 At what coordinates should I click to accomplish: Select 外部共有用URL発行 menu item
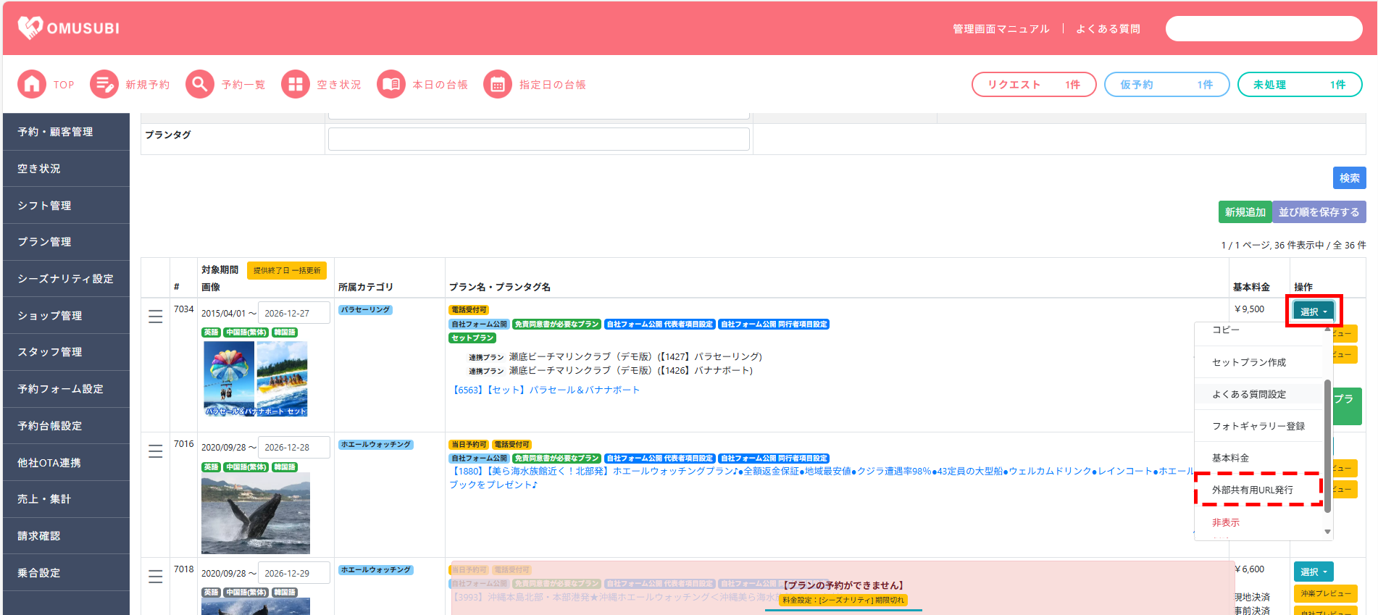(x=1252, y=490)
